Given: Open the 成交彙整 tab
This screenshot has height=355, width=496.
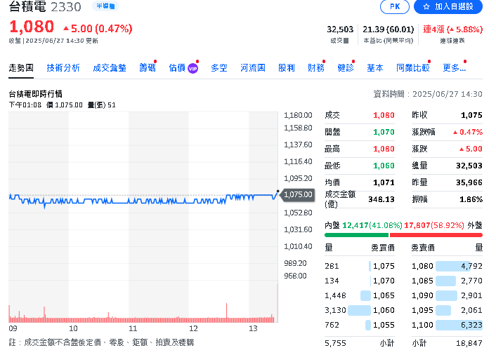Looking at the screenshot, I should coord(110,68).
